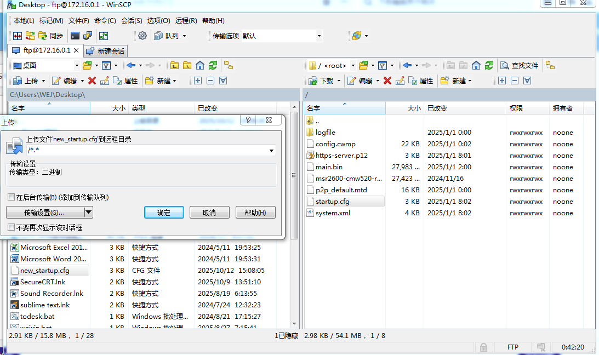Select https-server.p12 in remote panel
This screenshot has height=355, width=599.
coord(341,156)
